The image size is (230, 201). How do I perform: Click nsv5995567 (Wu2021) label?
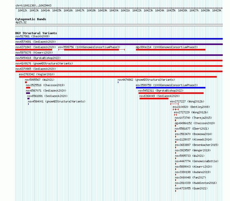(x=40, y=80)
